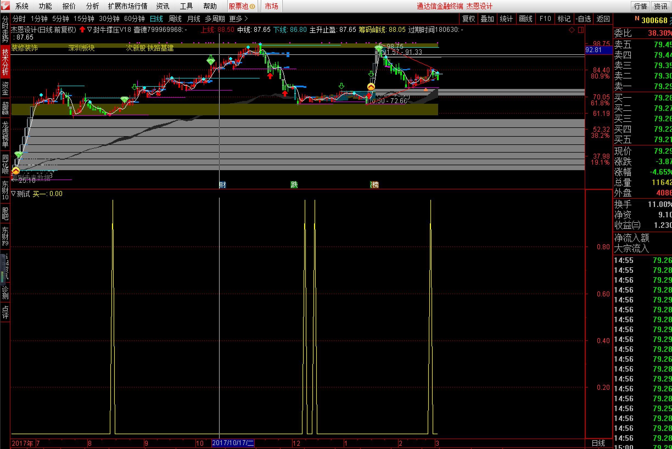Click the split-panel icon near price axis

point(581,30)
